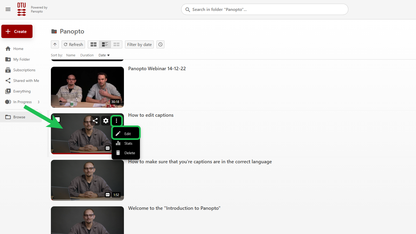416x234 pixels.
Task: Click the My Folder star icon
Action: pyautogui.click(x=8, y=59)
